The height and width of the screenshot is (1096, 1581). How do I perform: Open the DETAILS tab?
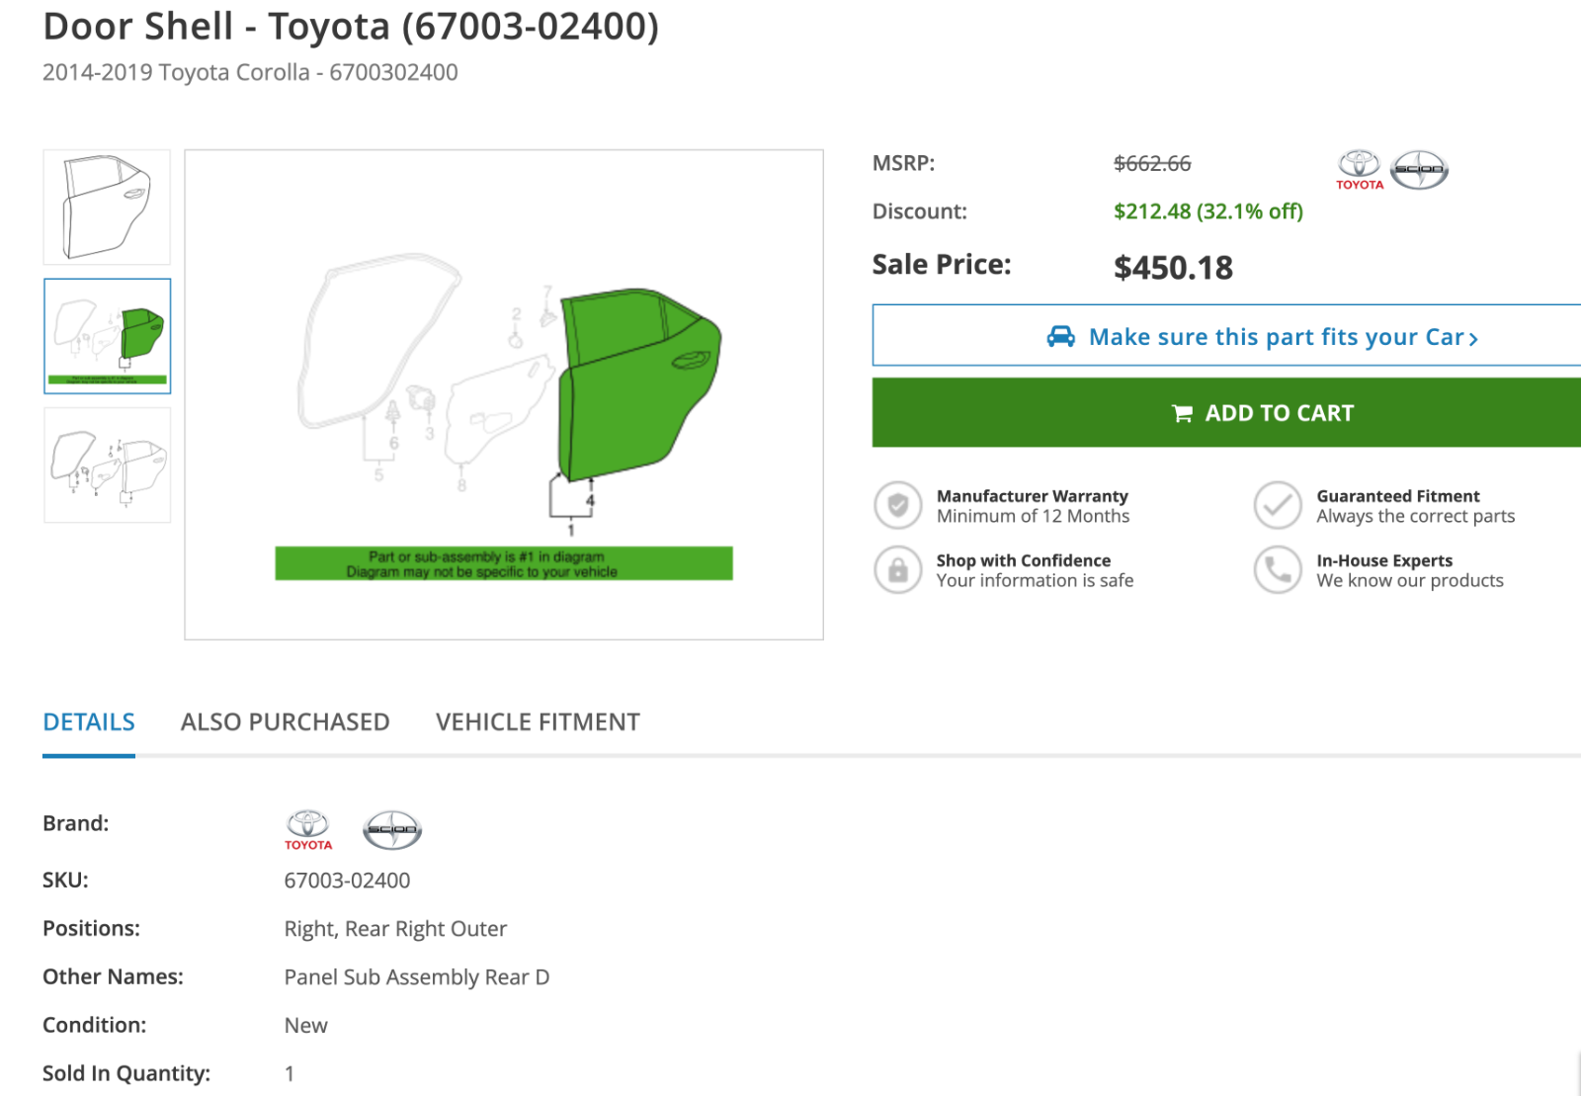pyautogui.click(x=88, y=722)
